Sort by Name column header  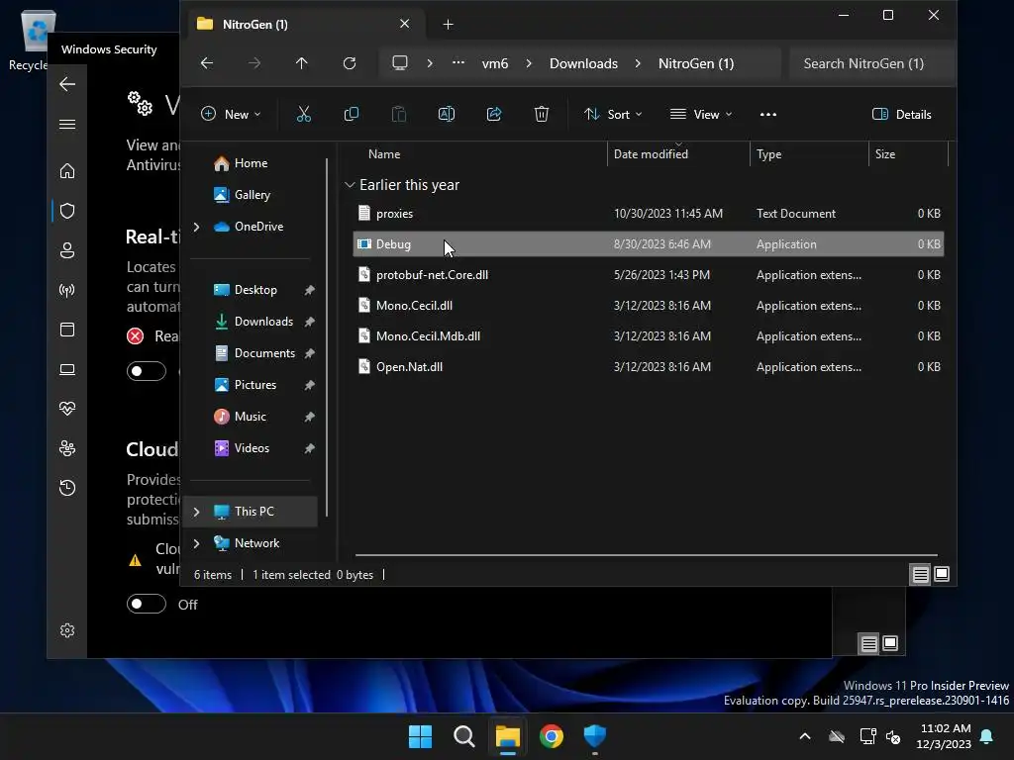click(384, 154)
